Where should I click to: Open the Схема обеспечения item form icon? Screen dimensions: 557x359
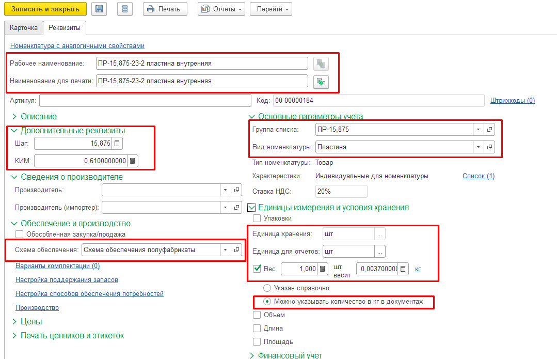click(x=236, y=250)
